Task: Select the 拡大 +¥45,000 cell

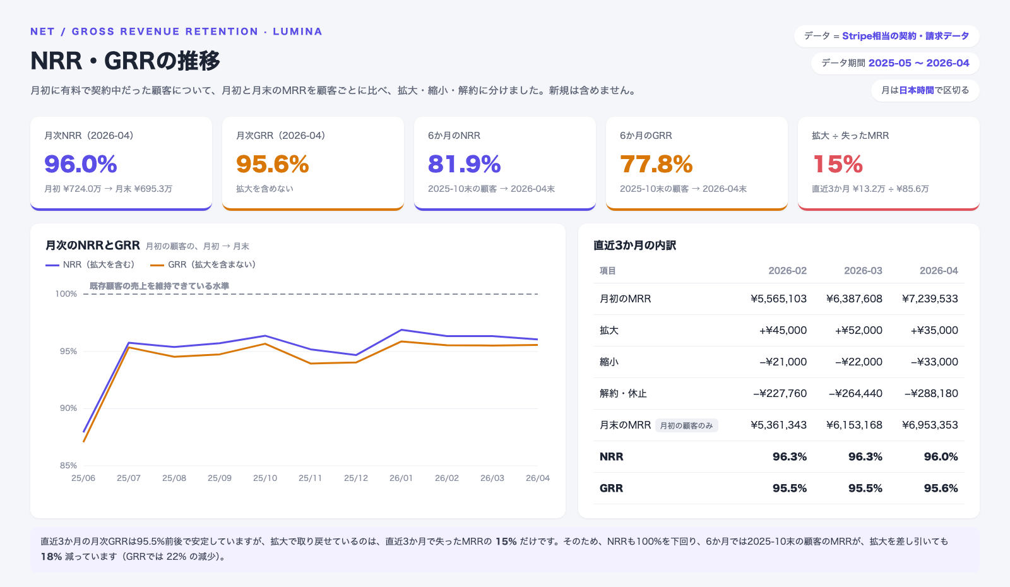Action: [783, 330]
